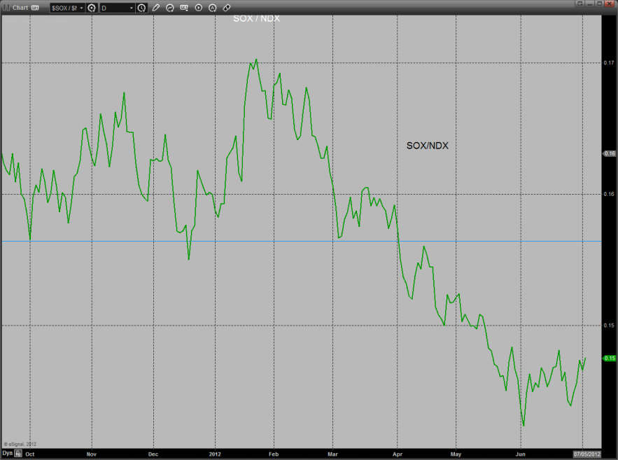This screenshot has height=460, width=618.
Task: Click the gray 0.16 price label on axis
Action: tap(609, 153)
